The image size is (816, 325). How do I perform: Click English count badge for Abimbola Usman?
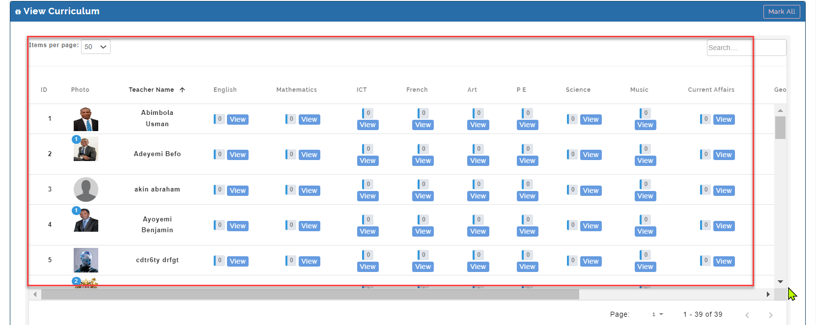[219, 119]
